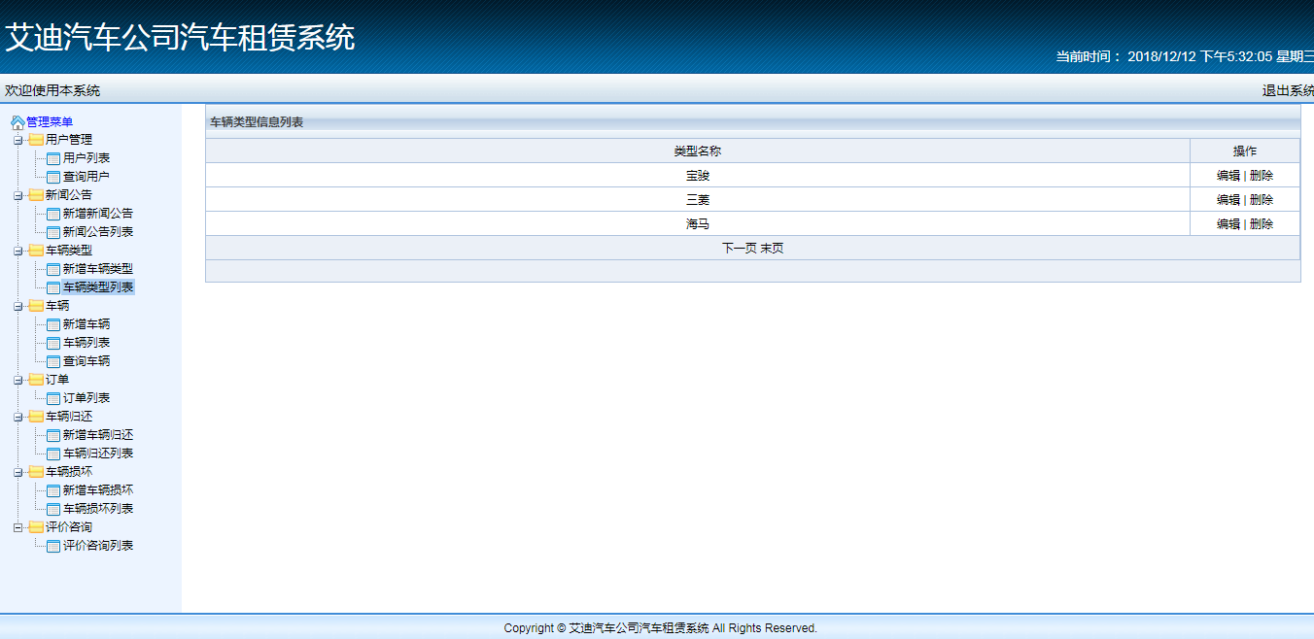
Task: Click the page icon next to 新闻公告列表
Action: (x=53, y=232)
